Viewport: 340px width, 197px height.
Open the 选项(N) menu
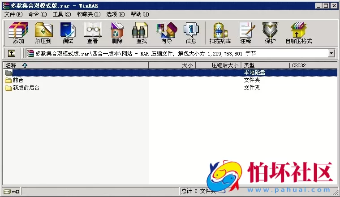click(x=116, y=14)
